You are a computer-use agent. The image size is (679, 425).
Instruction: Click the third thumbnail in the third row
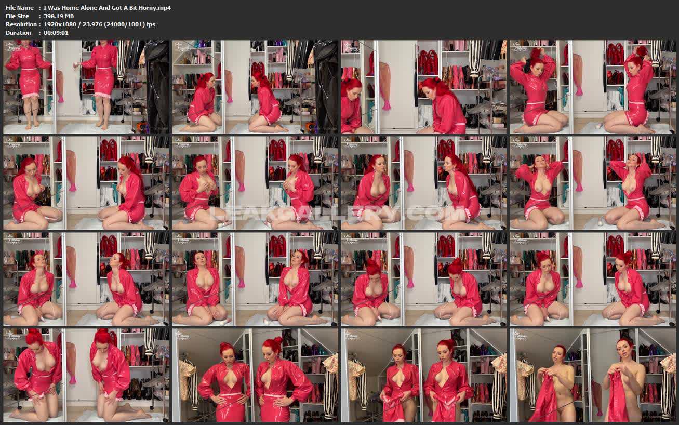point(424,279)
